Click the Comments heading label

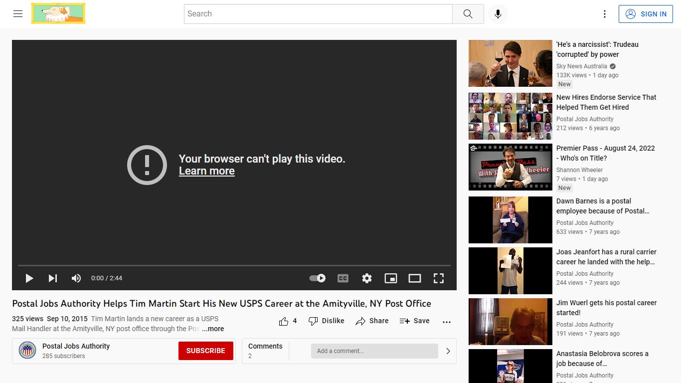[x=265, y=346]
